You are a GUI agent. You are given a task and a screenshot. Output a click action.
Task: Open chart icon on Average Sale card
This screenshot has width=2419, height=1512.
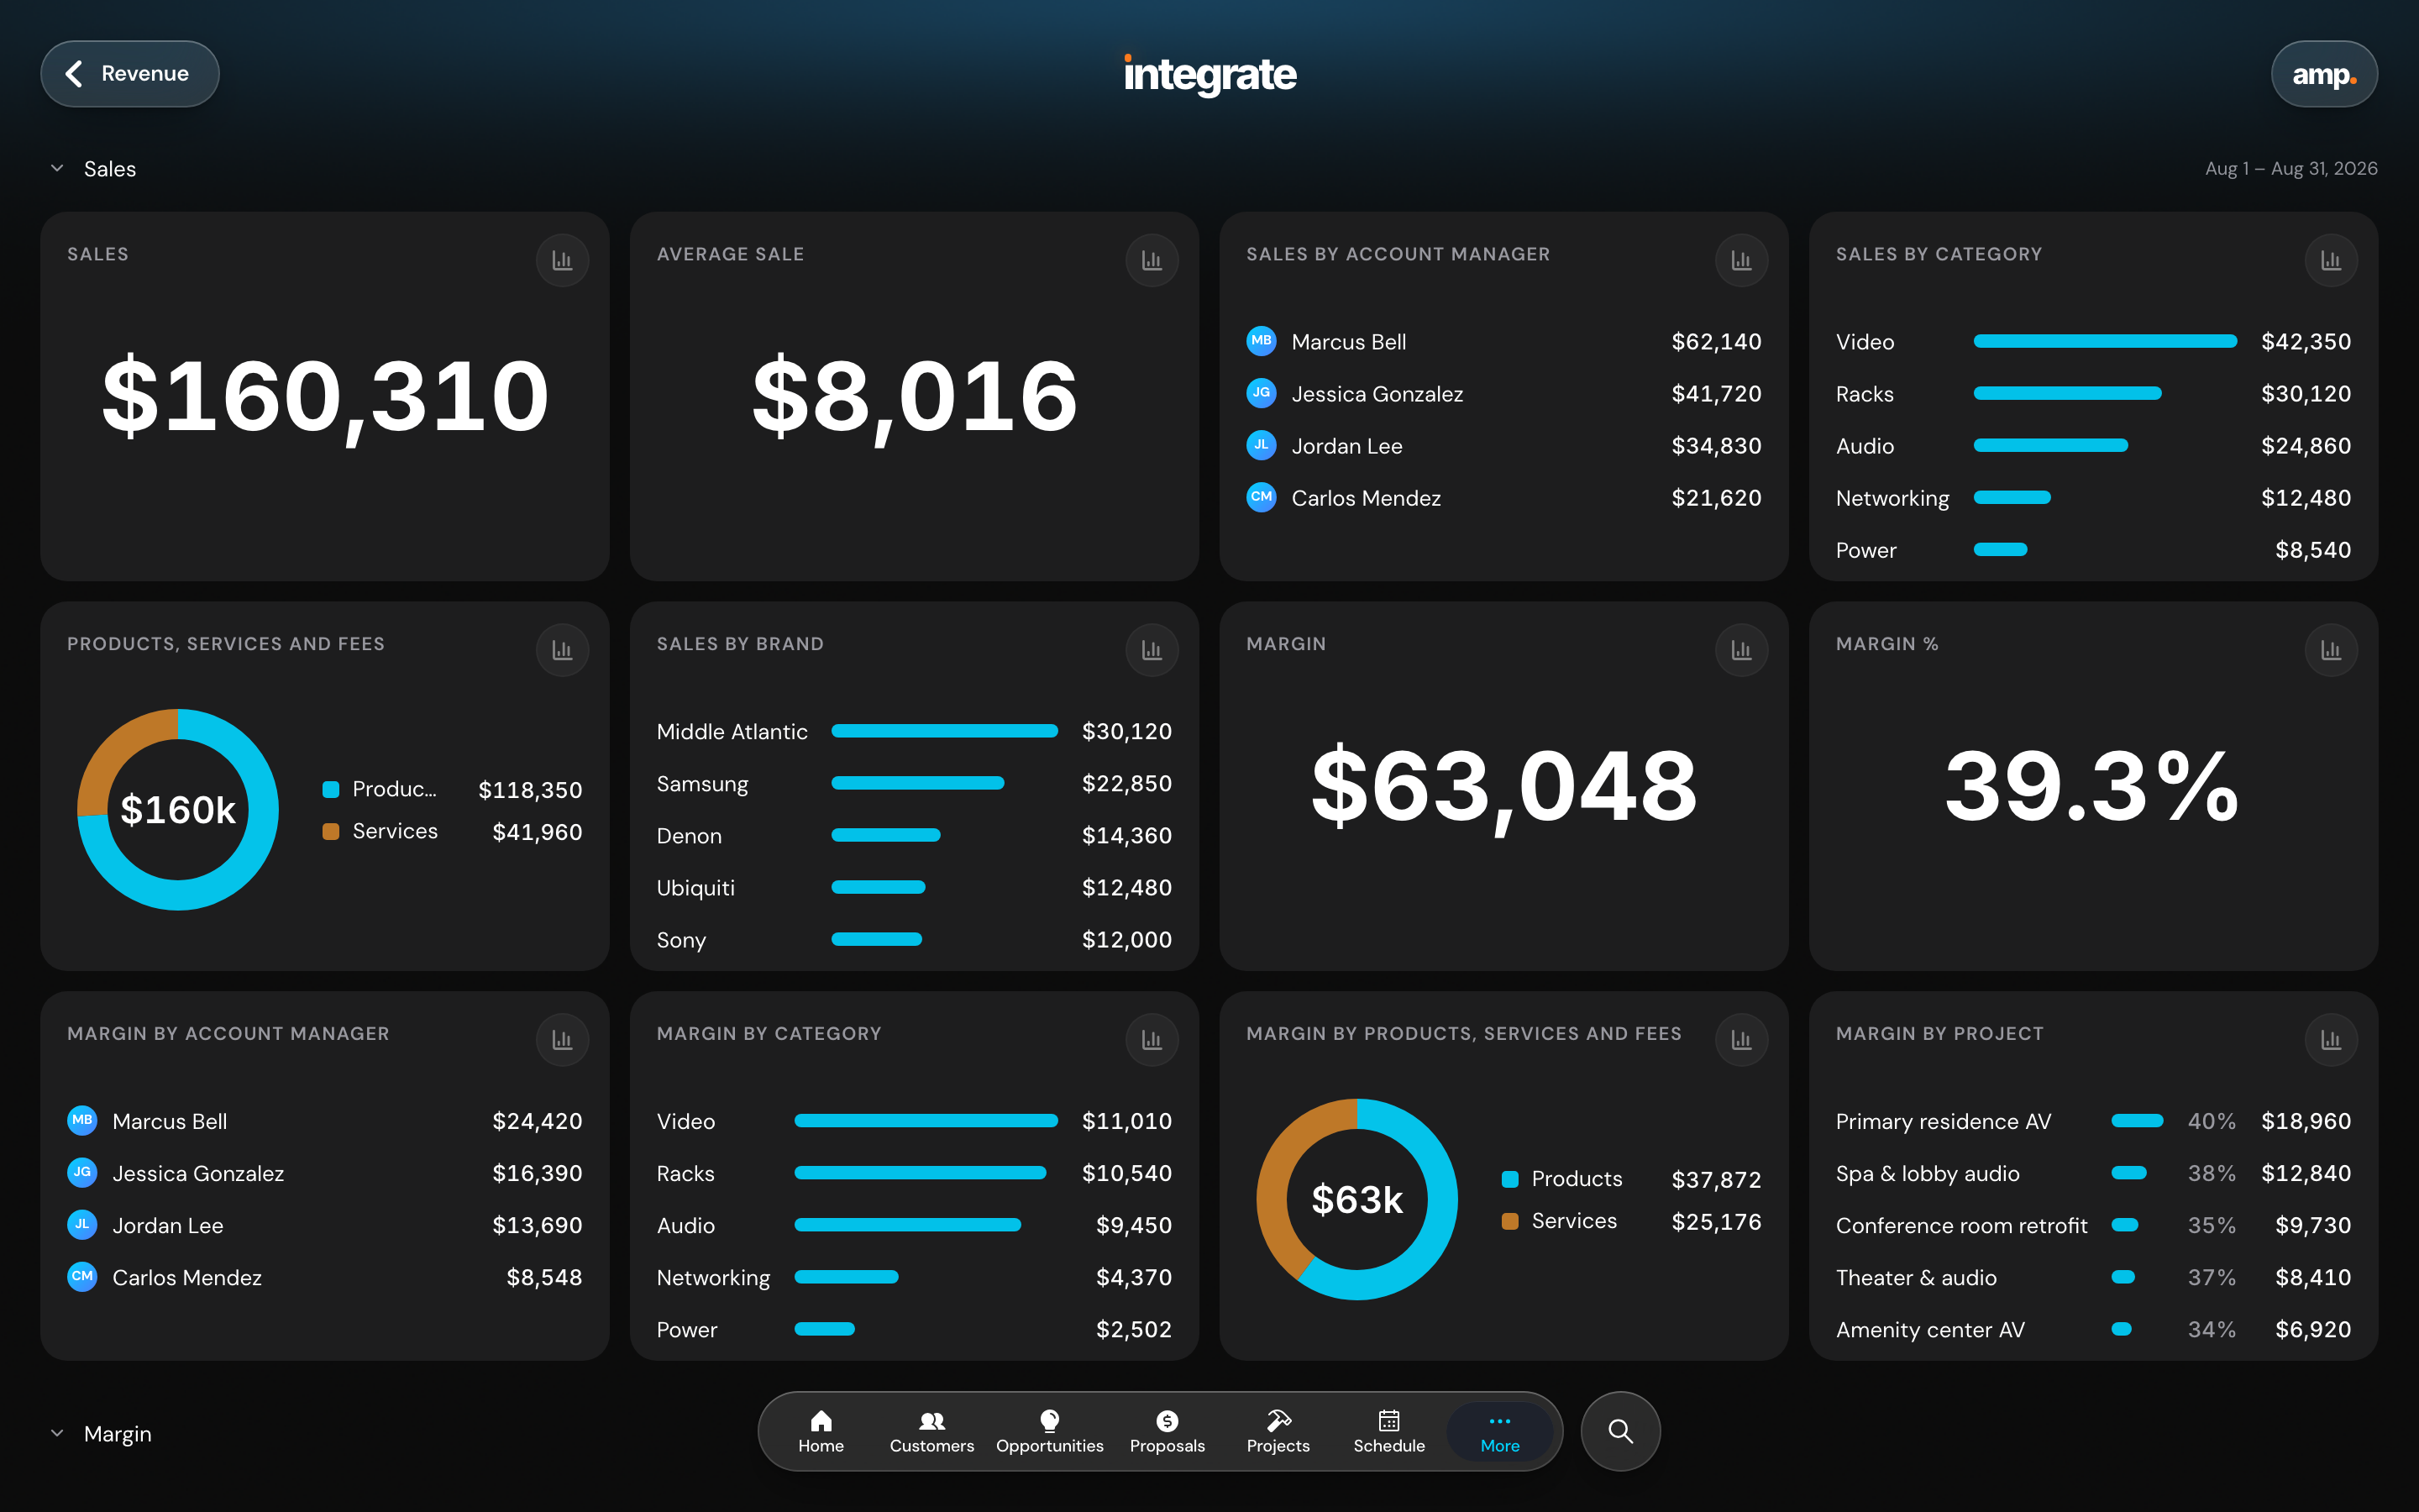[1152, 261]
